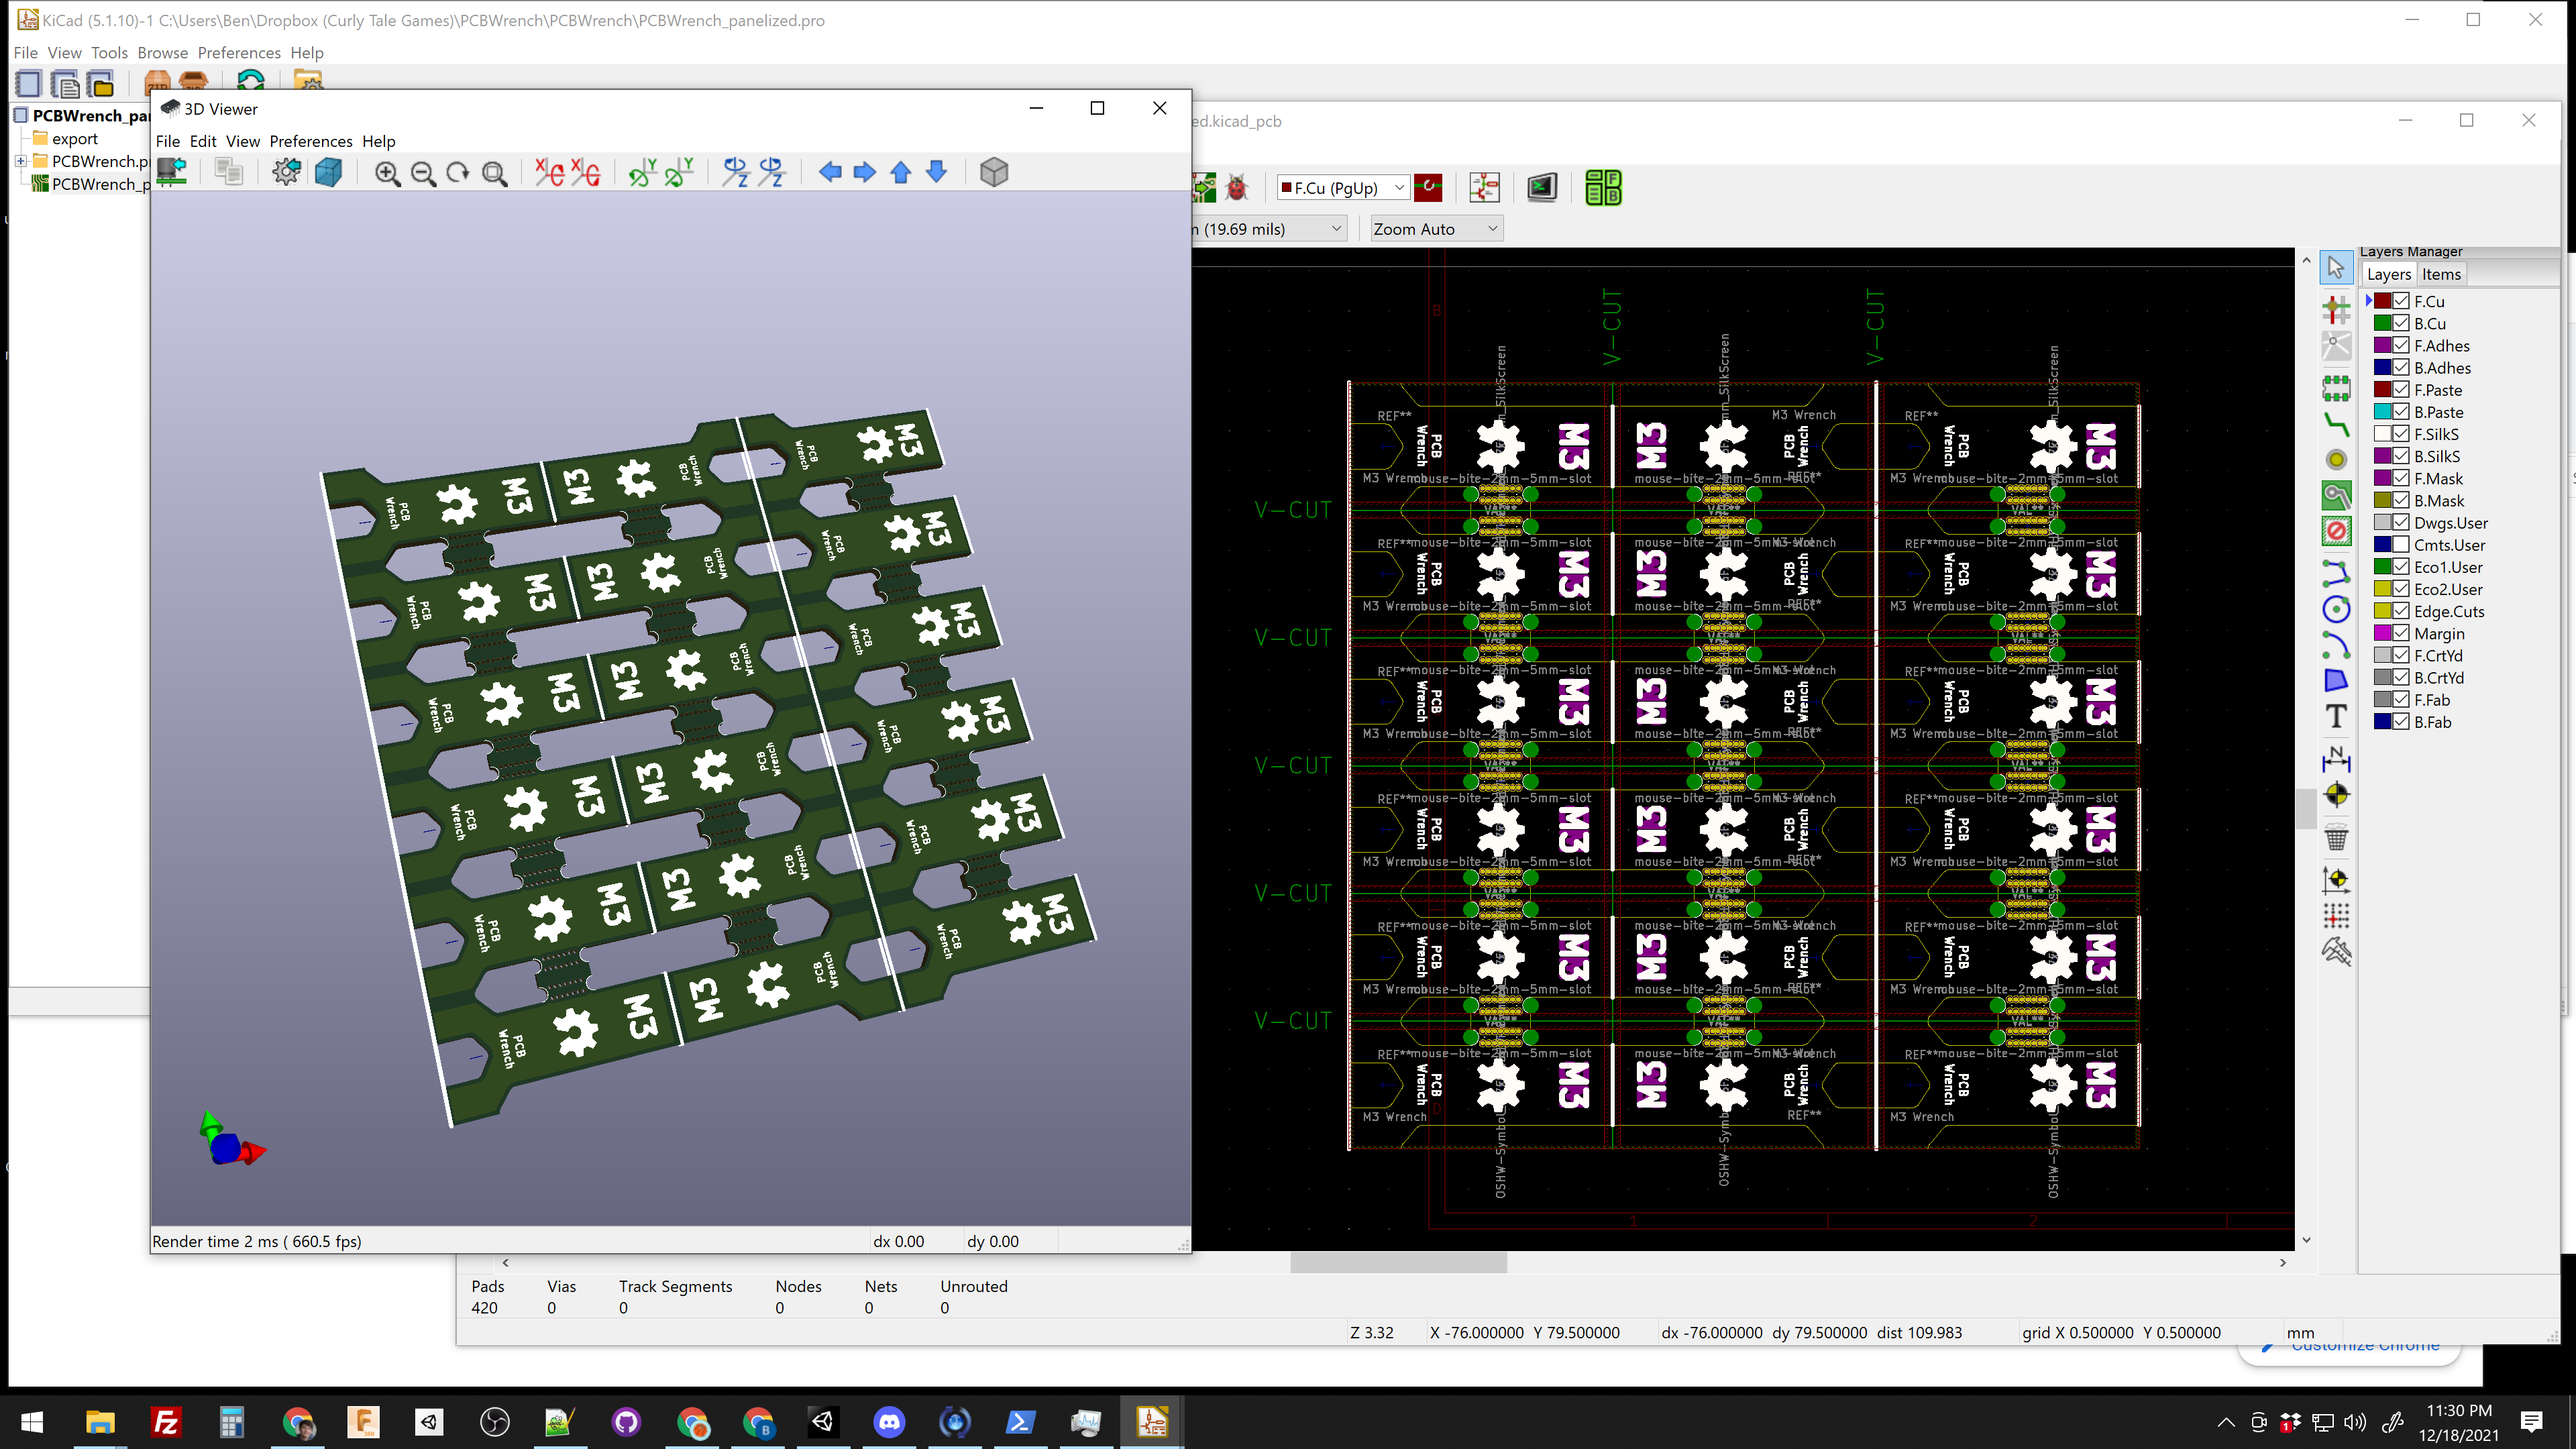This screenshot has height=1449, width=2576.
Task: Enable the F.SilkS layer checkbox
Action: click(2400, 434)
